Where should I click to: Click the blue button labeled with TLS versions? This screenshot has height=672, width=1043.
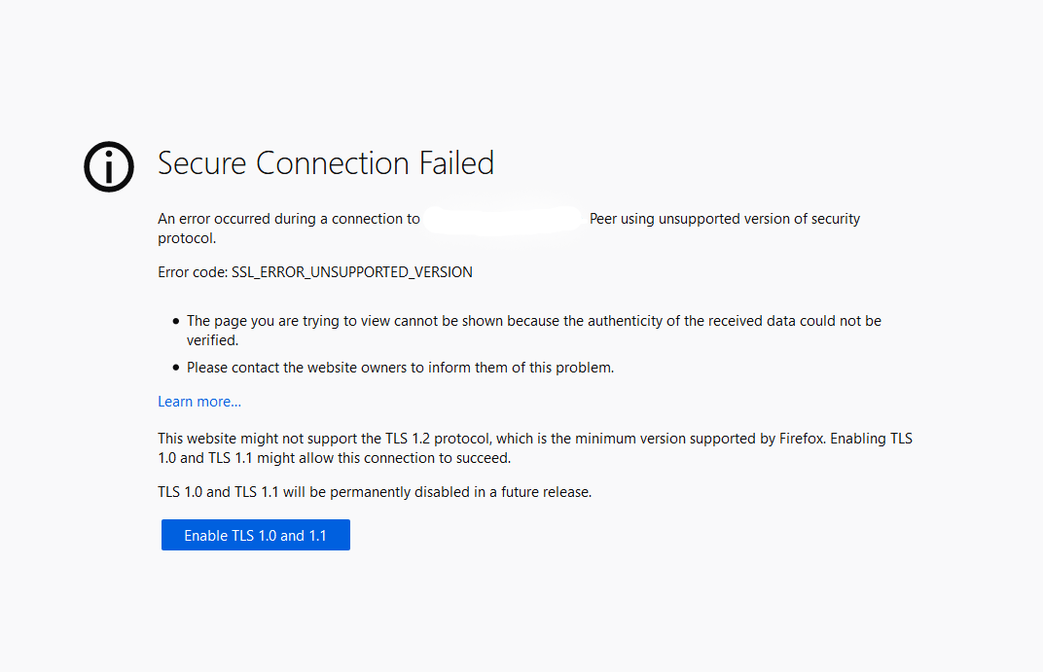click(x=255, y=535)
